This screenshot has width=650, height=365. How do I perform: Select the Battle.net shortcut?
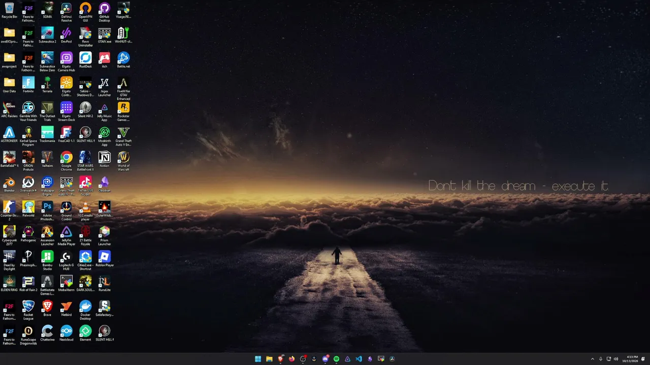(123, 60)
